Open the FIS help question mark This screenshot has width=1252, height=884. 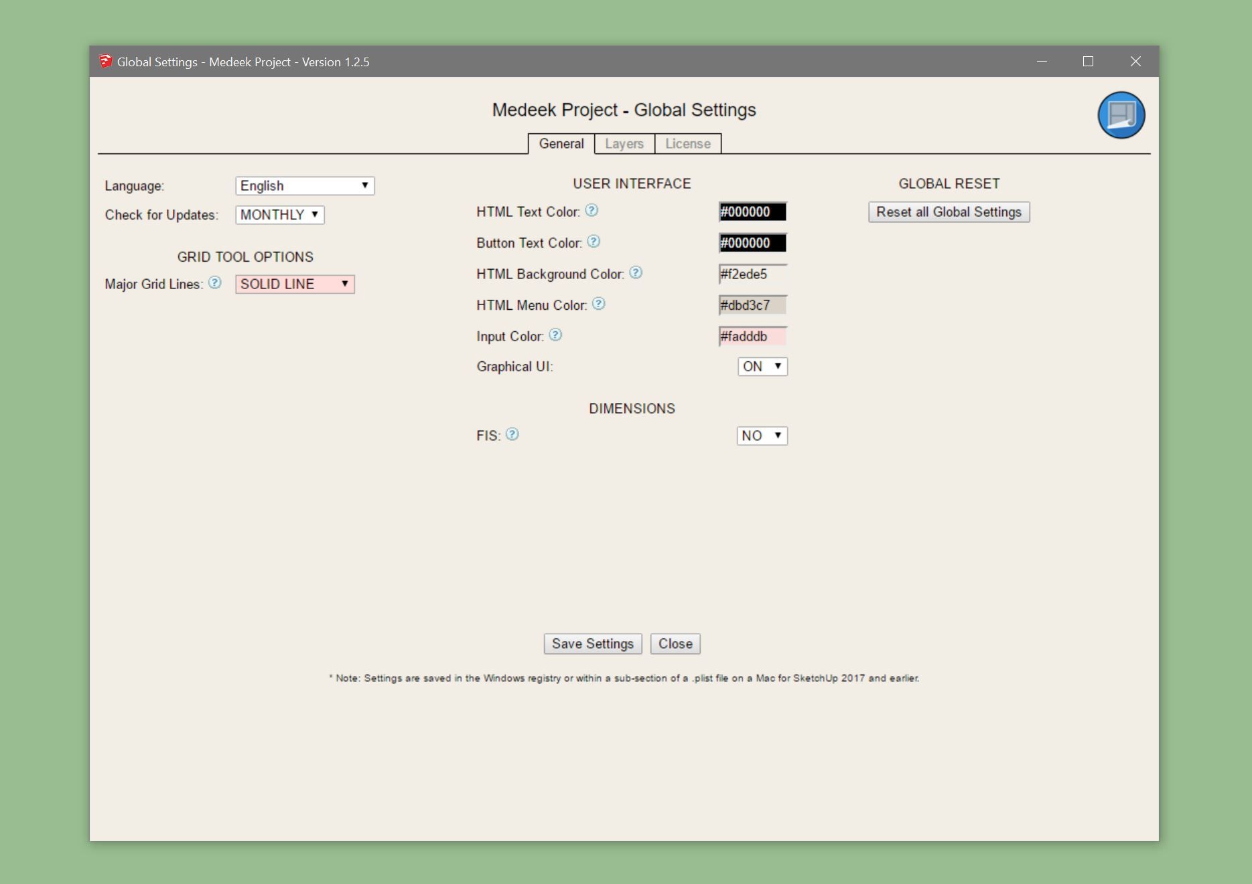[x=512, y=434]
